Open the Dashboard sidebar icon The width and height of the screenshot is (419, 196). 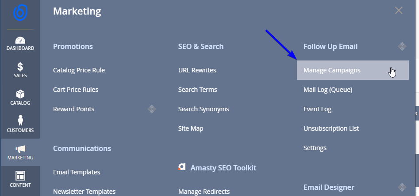click(x=20, y=41)
